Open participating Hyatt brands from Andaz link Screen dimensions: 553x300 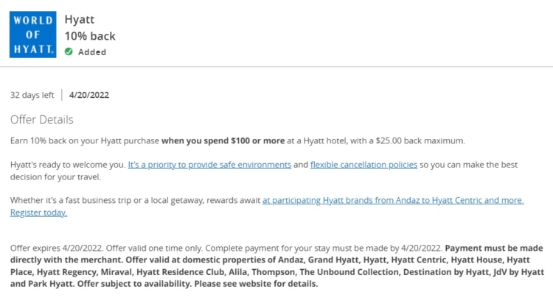(393, 200)
